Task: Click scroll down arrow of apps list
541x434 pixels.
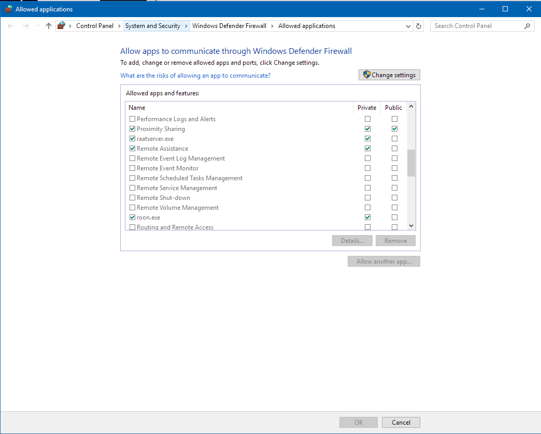Action: pyautogui.click(x=411, y=226)
